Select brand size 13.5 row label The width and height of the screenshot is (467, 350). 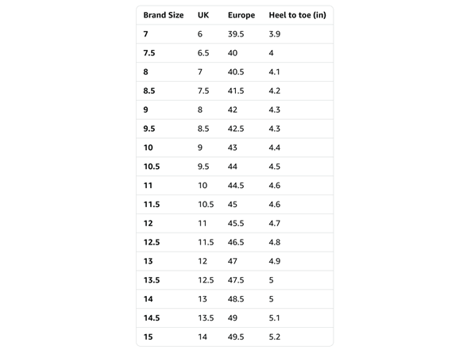tap(152, 280)
